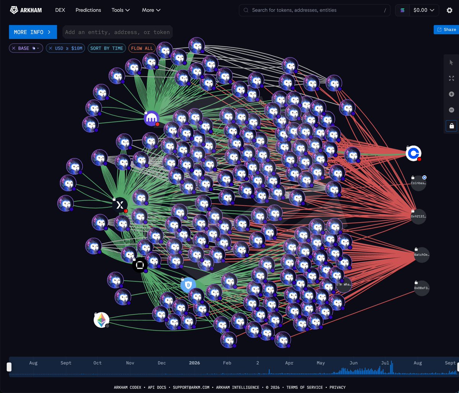Zoom out with the minus icon

tap(451, 110)
